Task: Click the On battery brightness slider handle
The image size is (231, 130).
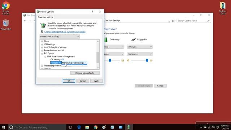Action: click(110, 60)
